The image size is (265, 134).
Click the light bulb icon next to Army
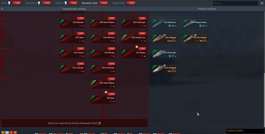point(9,3)
